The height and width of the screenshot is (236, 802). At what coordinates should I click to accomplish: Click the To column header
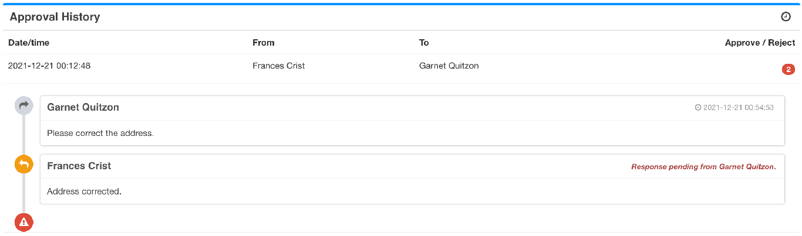tap(424, 43)
